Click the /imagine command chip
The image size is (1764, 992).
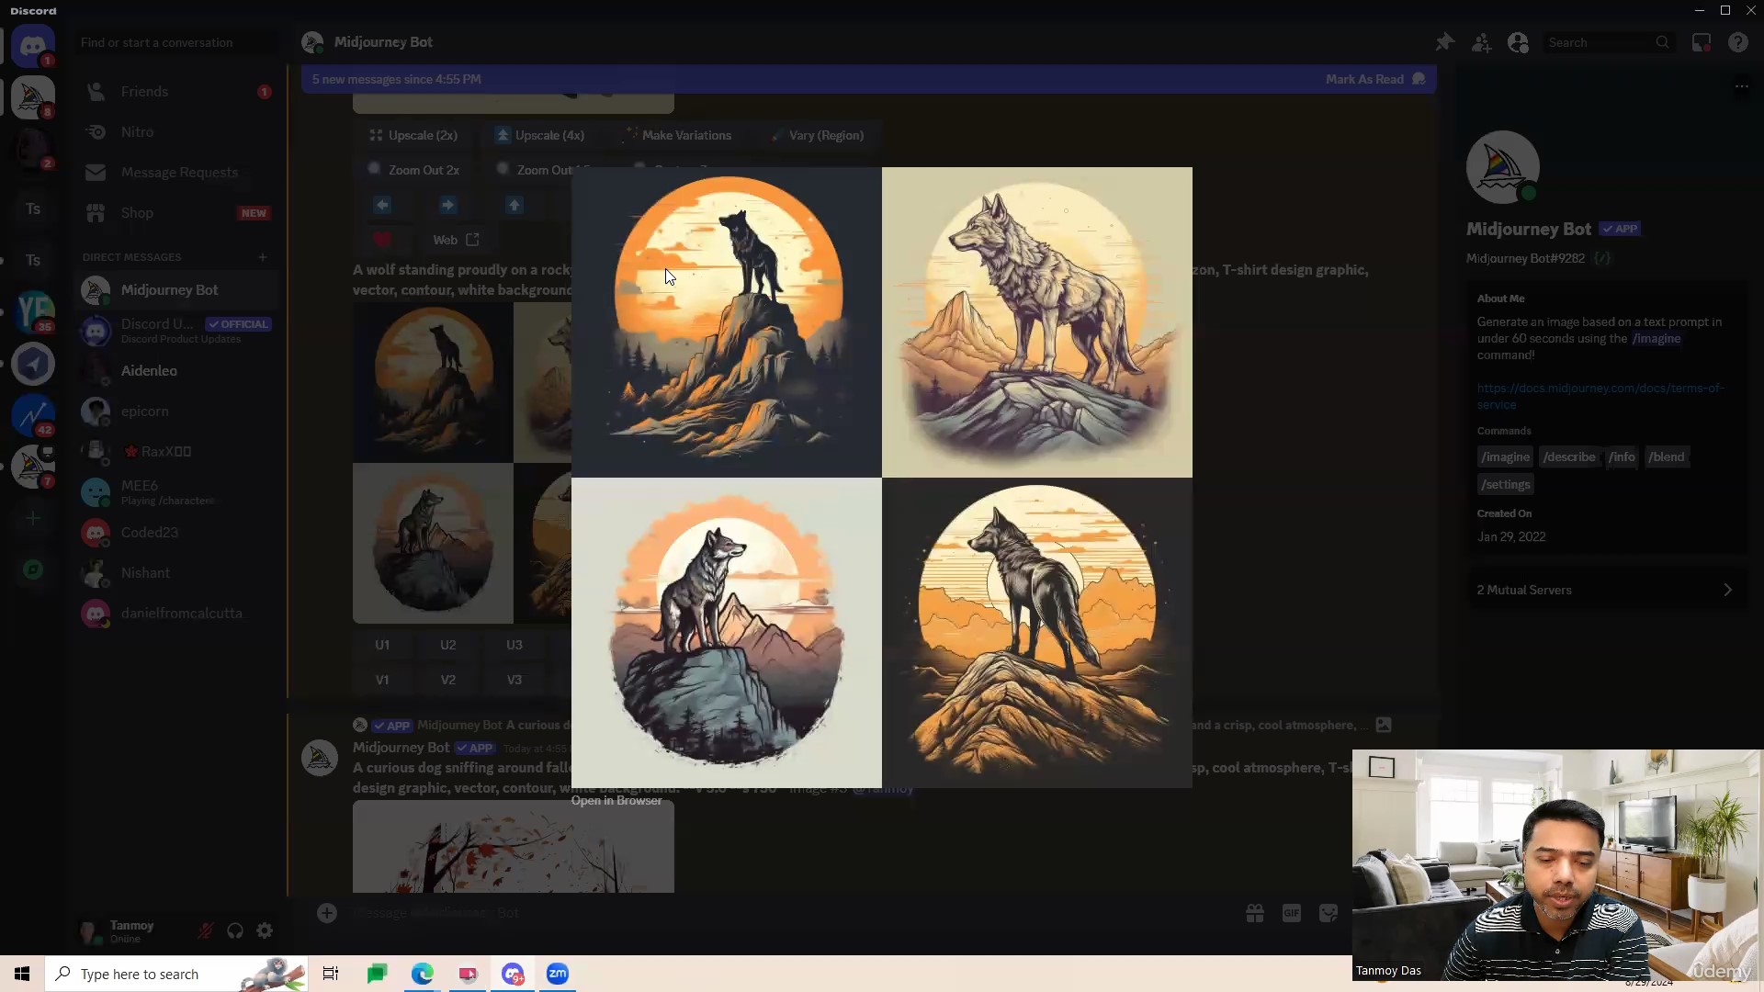tap(1505, 457)
